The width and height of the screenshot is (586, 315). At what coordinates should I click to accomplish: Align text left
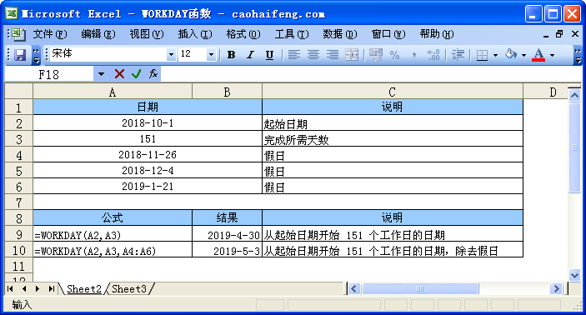[x=294, y=55]
